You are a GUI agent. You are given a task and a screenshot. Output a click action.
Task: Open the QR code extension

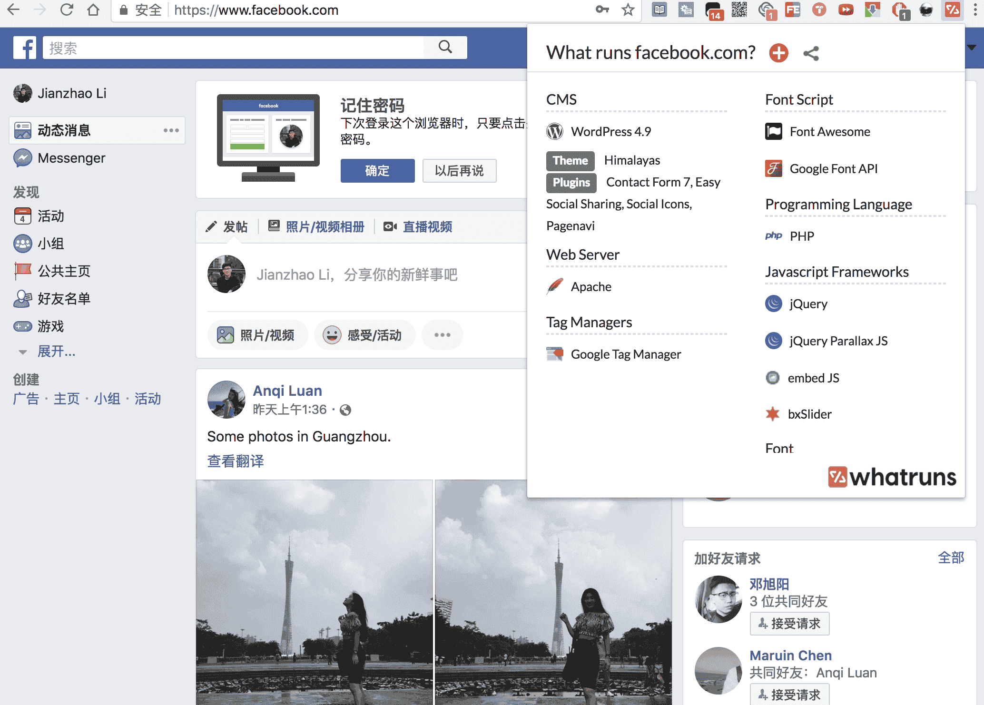(x=739, y=10)
